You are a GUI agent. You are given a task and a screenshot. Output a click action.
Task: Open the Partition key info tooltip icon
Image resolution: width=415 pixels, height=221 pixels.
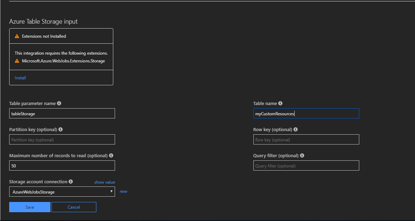(60, 129)
